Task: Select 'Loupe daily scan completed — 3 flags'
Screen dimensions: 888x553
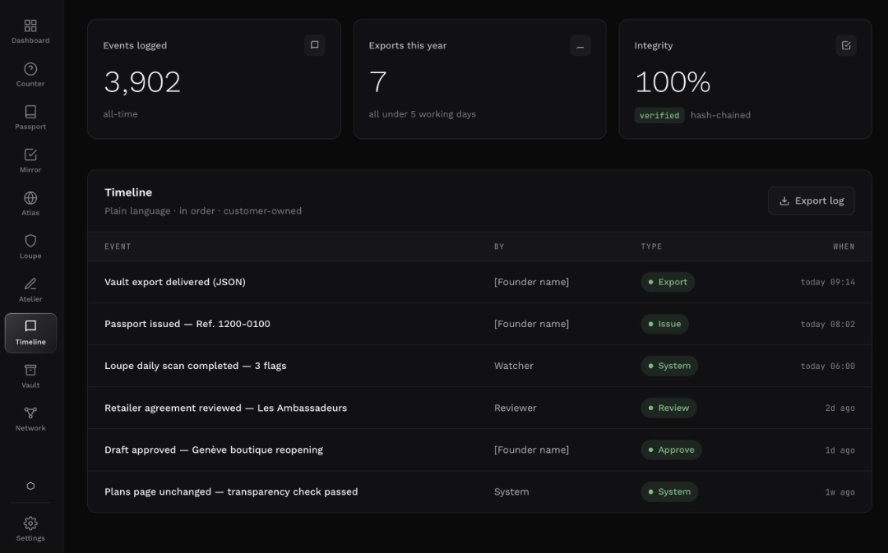Action: point(196,366)
